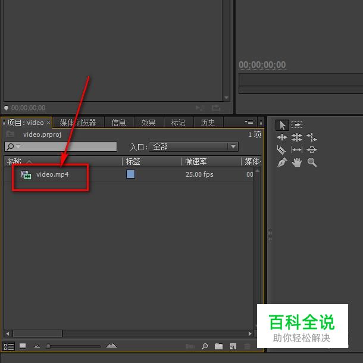Click the source monitor insert icon
The width and height of the screenshot is (363, 363).
pyautogui.click(x=199, y=108)
